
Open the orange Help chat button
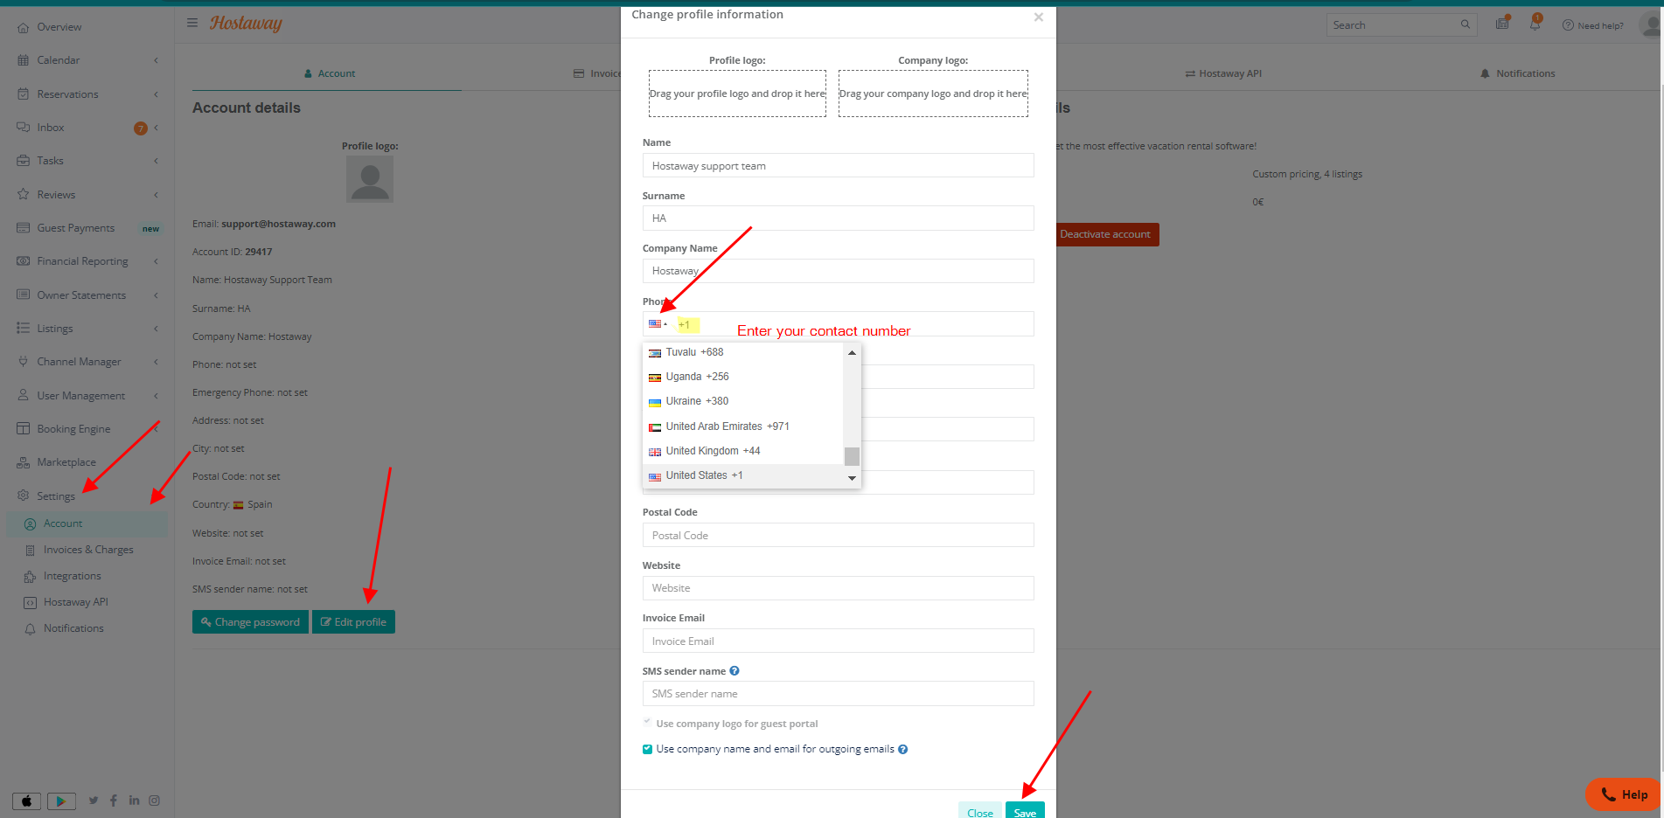pyautogui.click(x=1625, y=794)
